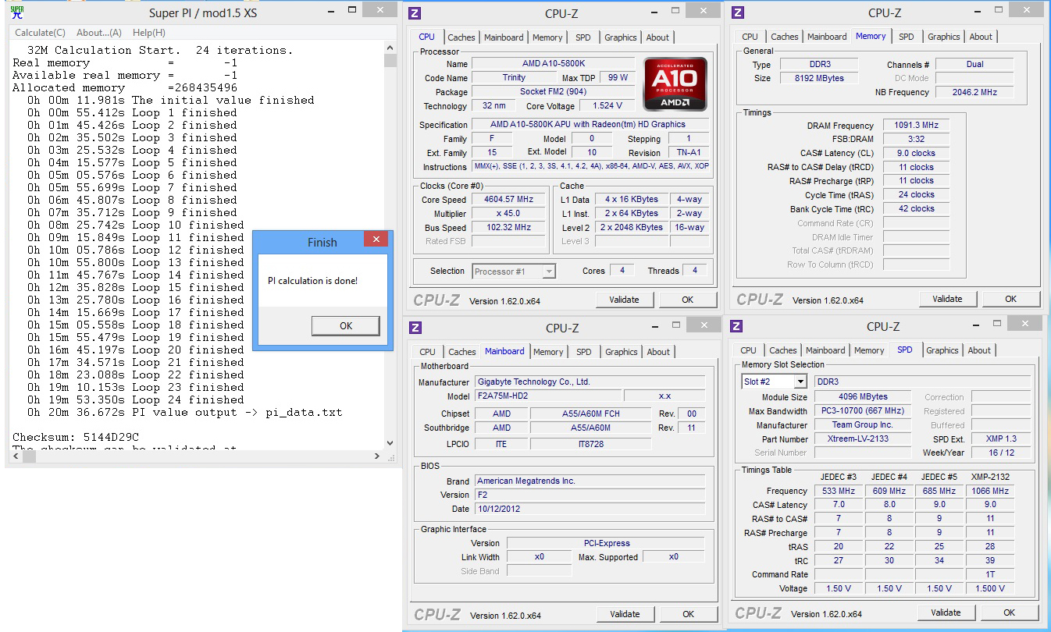Screen dimensions: 1051x632
Task: Click OK in the SPD window
Action: pyautogui.click(x=1009, y=612)
